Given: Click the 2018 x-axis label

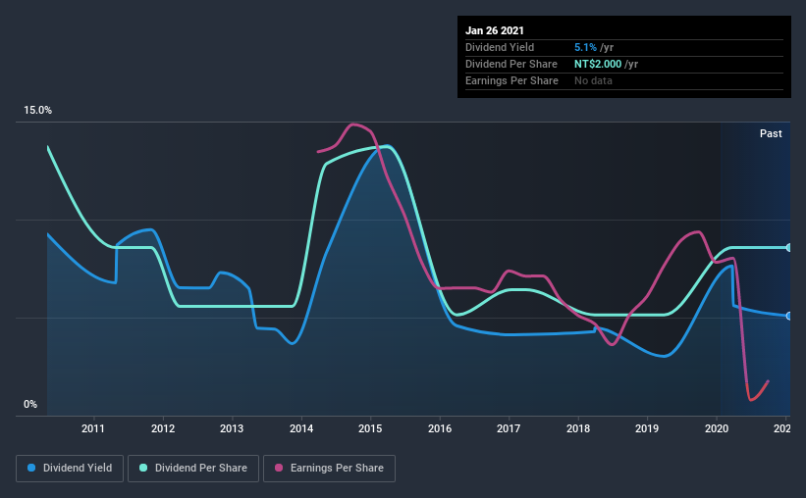Looking at the screenshot, I should [578, 428].
